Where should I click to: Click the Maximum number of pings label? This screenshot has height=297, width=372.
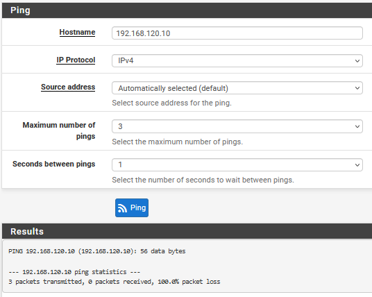tap(59, 130)
